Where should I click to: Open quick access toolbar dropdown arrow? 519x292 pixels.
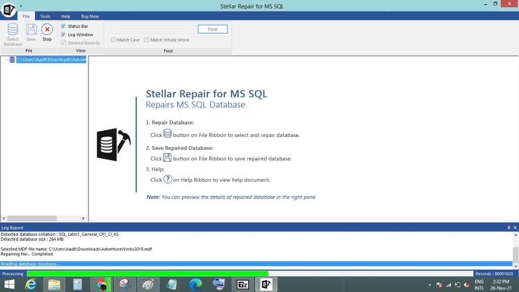[x=21, y=6]
